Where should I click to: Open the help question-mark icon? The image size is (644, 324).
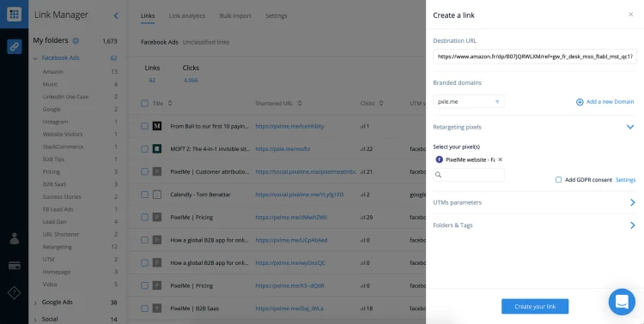[x=15, y=293]
